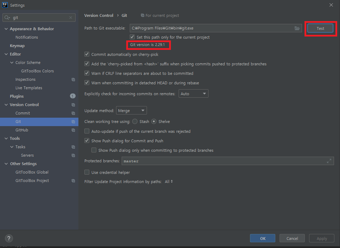Open the Inspections settings page
This screenshot has width=340, height=248.
(25, 79)
